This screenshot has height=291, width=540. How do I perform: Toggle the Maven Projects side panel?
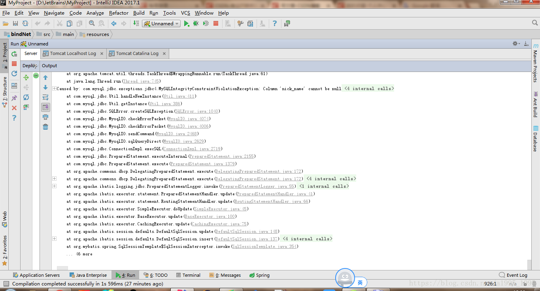pos(536,62)
